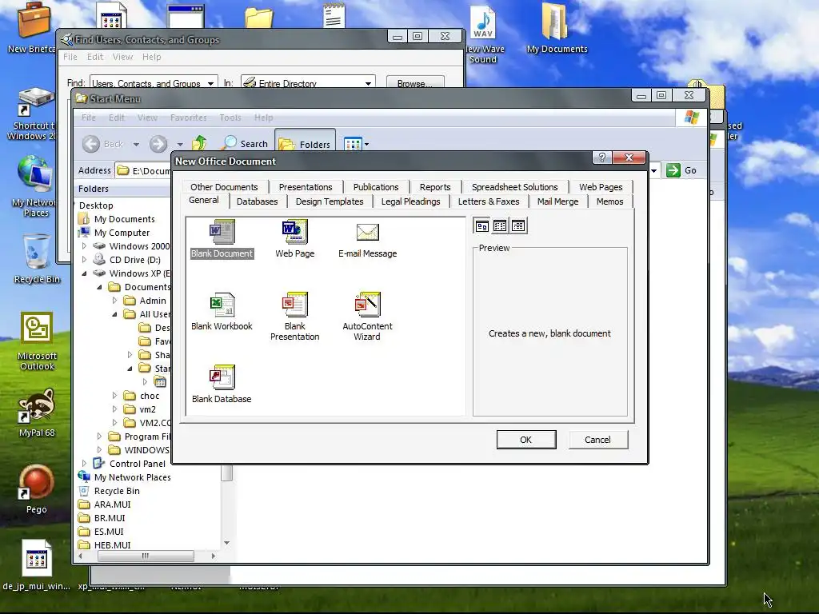
Task: Open the Publications tab
Action: pyautogui.click(x=376, y=187)
